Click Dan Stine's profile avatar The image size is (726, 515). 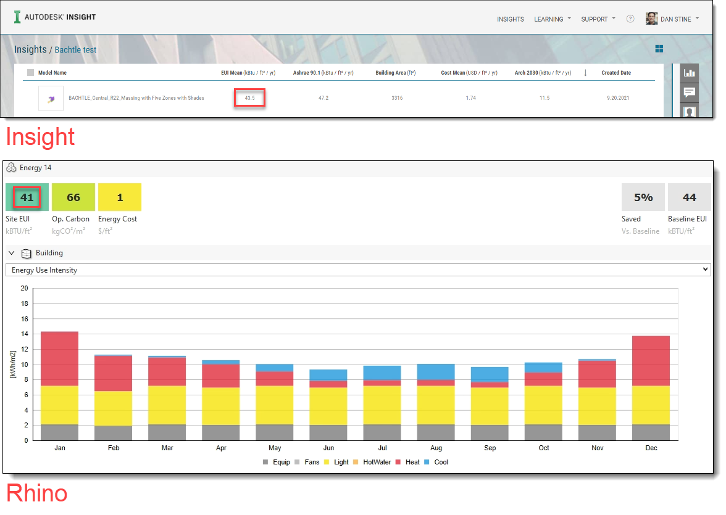point(651,19)
